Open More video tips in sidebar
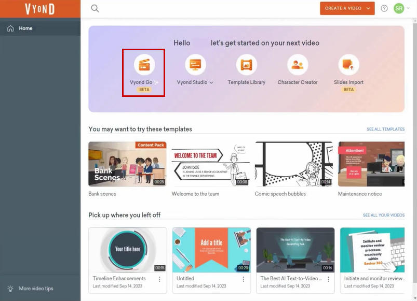 (x=36, y=289)
